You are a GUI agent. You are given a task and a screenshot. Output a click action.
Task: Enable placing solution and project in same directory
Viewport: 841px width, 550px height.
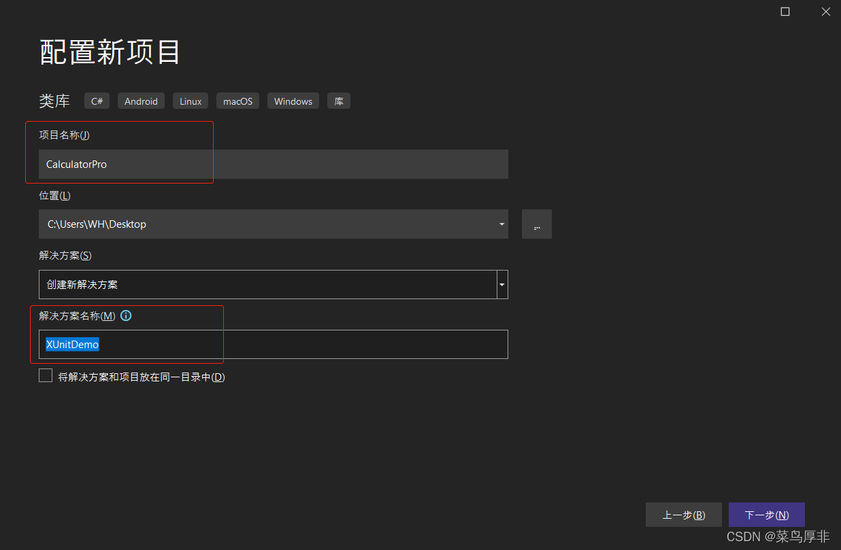click(x=46, y=375)
